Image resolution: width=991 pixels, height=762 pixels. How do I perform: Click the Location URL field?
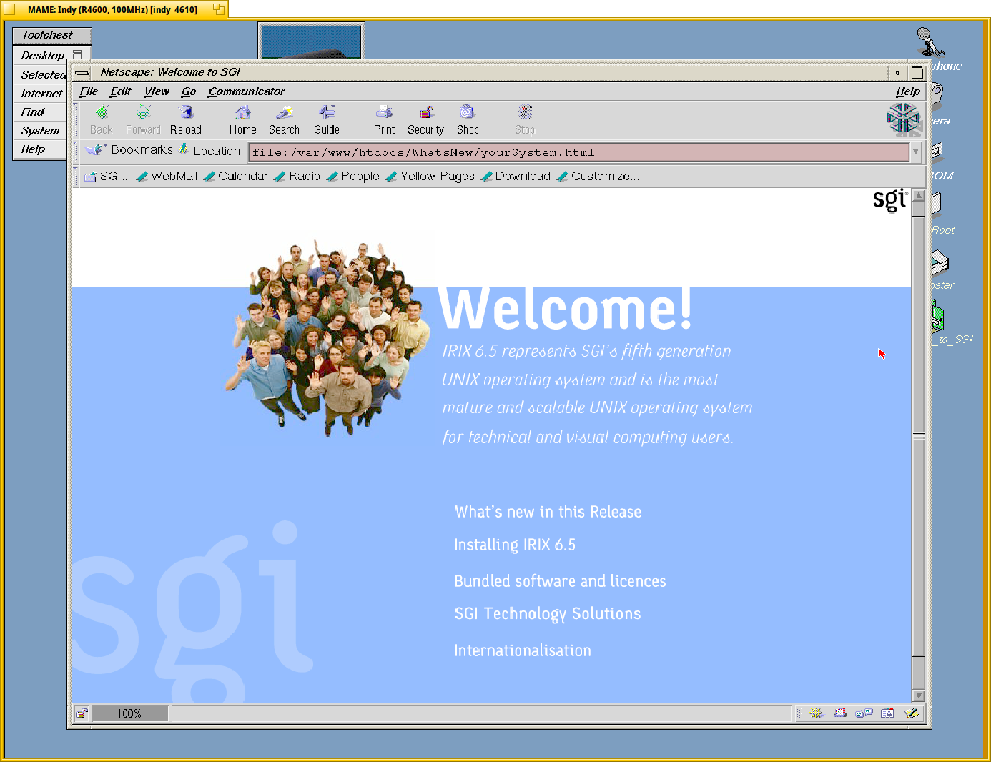point(578,152)
